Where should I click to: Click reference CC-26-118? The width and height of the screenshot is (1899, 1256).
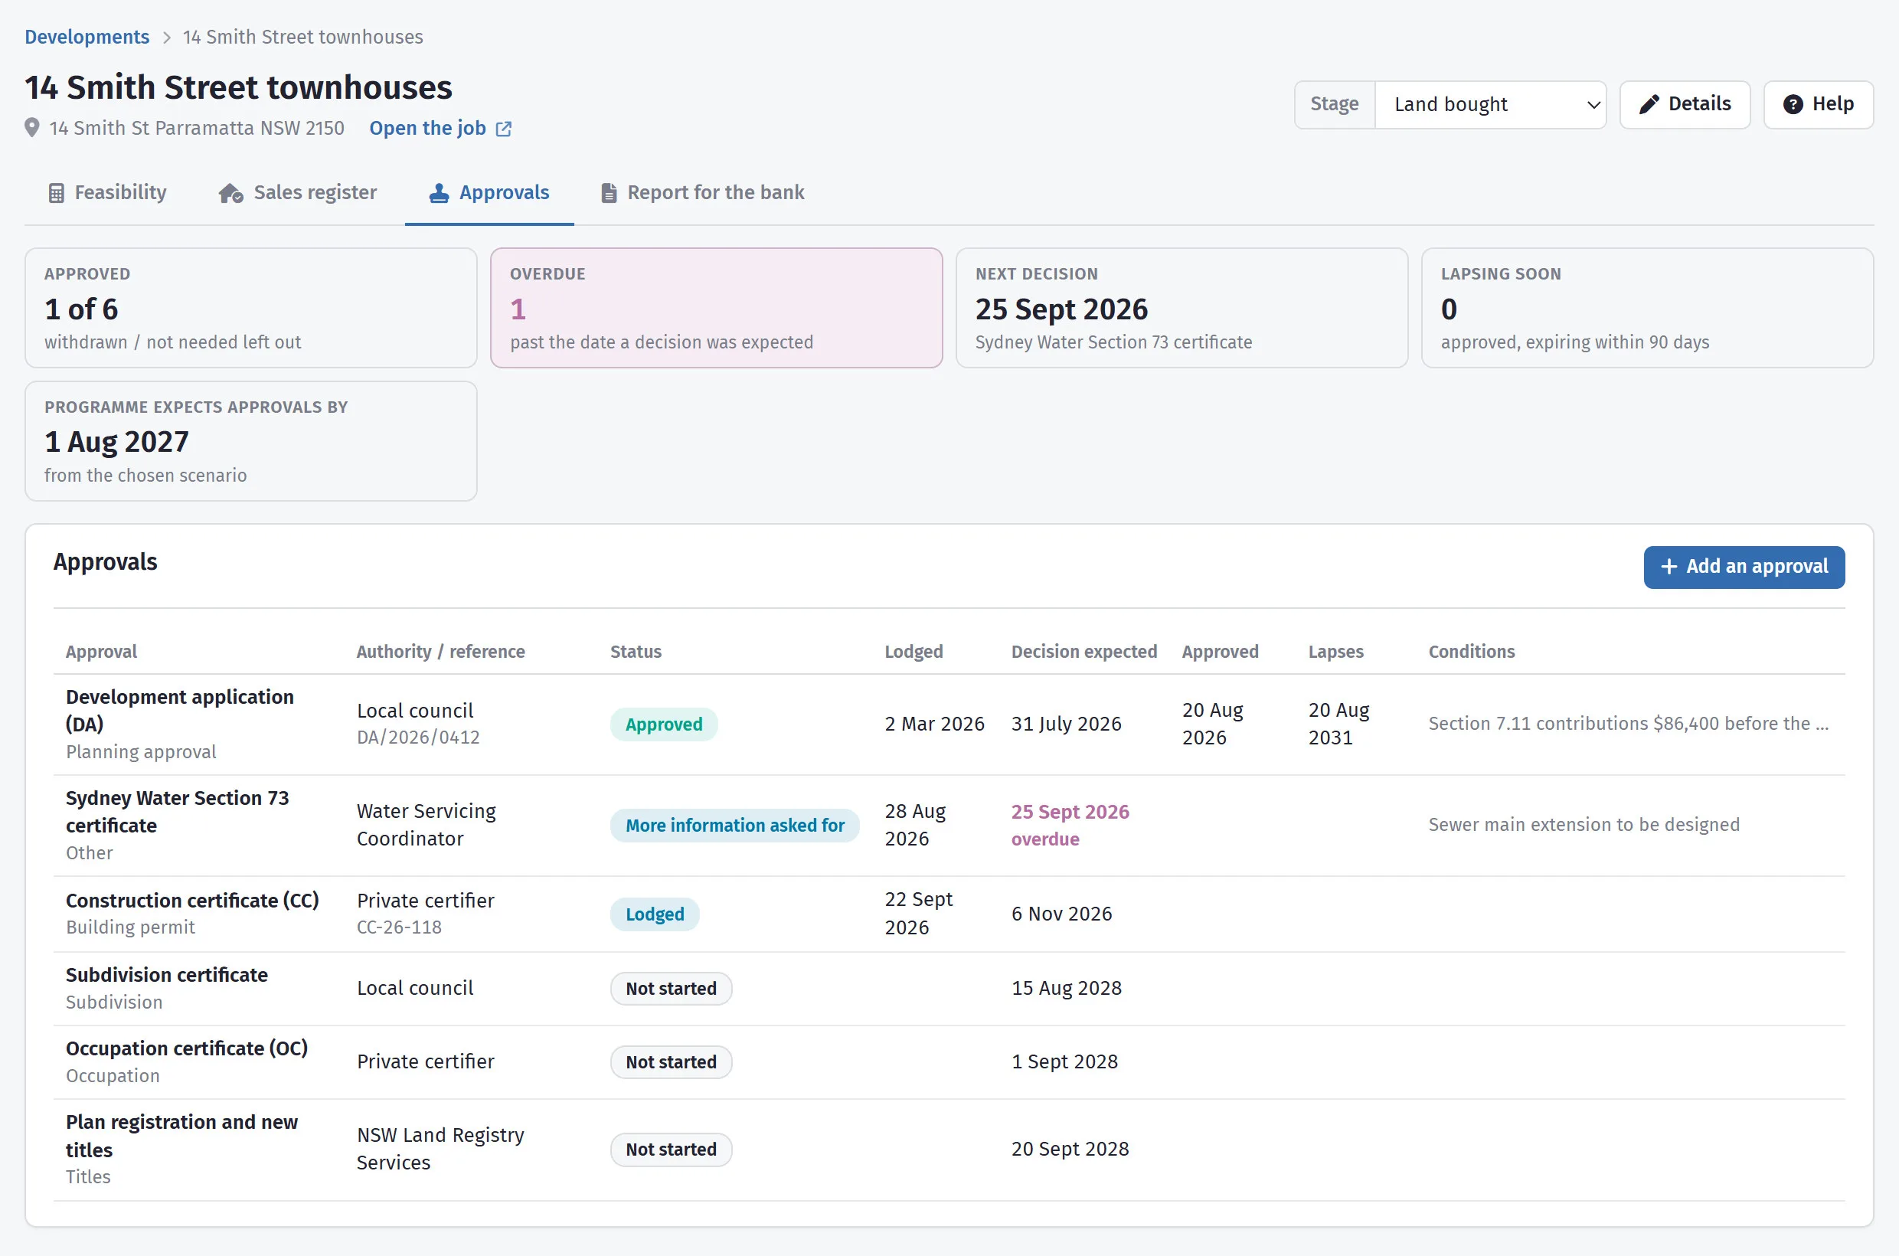399,927
